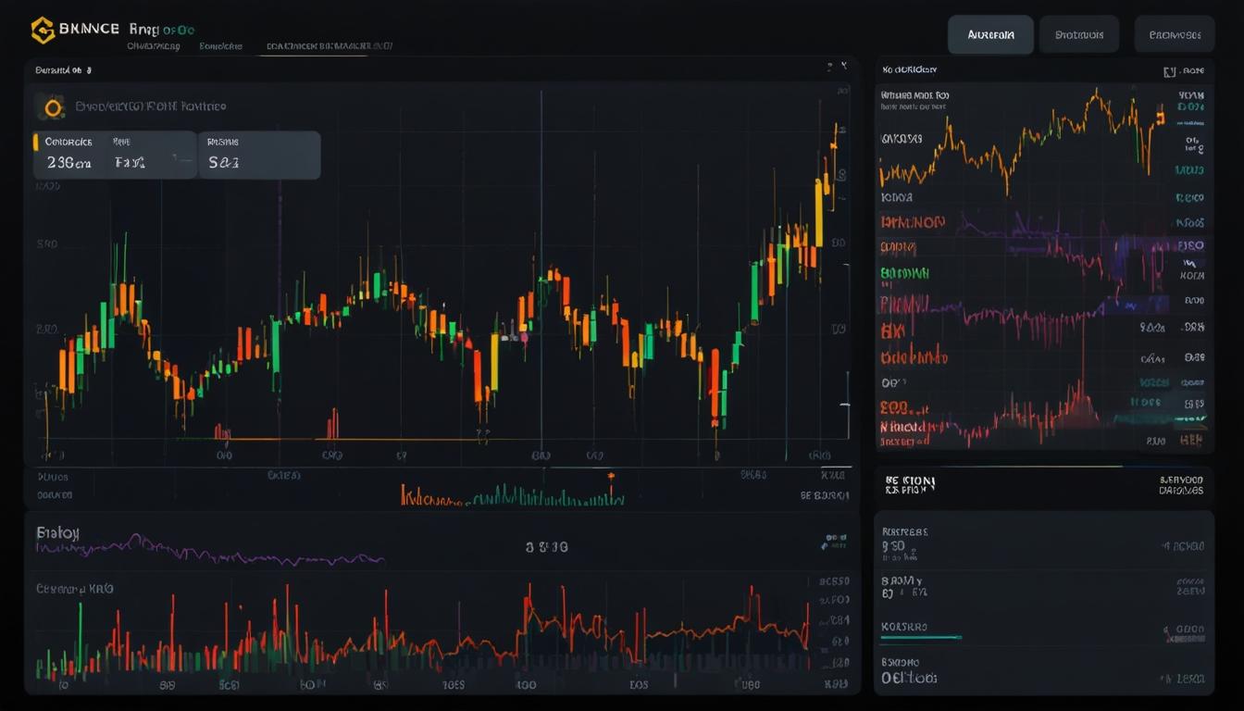
Task: Select the highlighted Auxerela button at top right
Action: point(989,35)
